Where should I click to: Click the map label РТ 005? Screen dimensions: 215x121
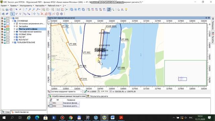[x=125, y=40]
